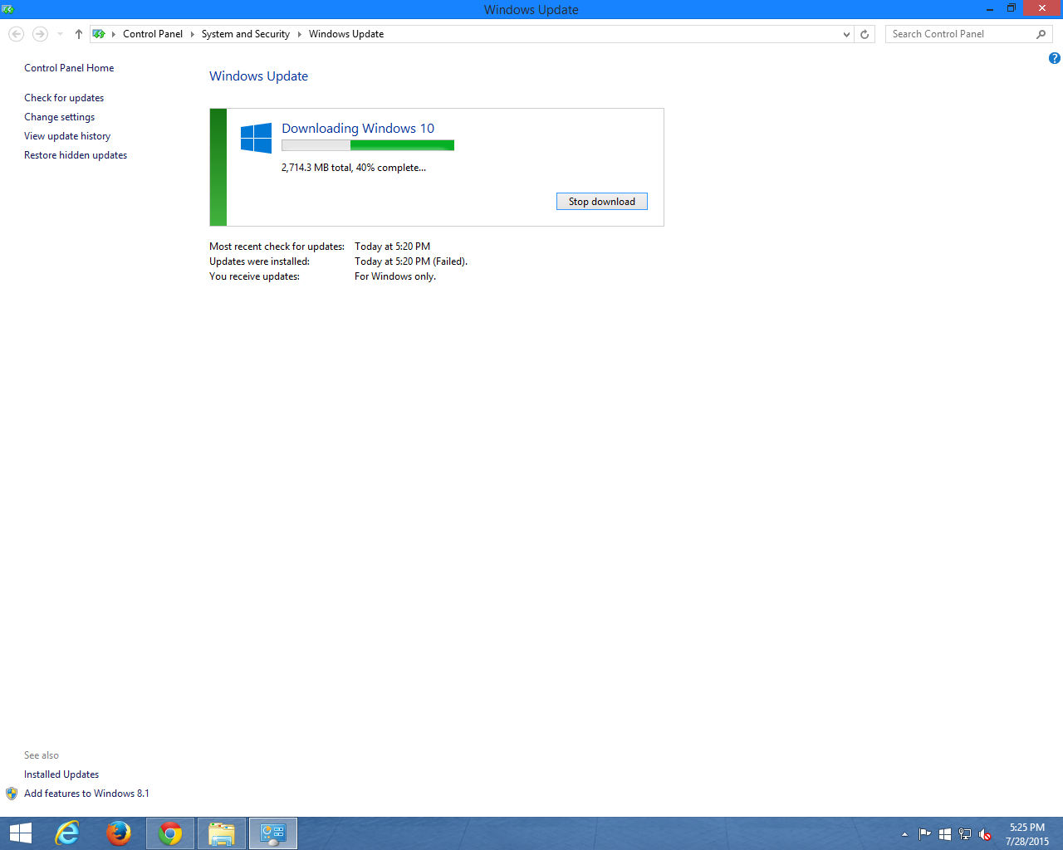Expand chevron after Control Panel breadcrumb

coord(193,34)
